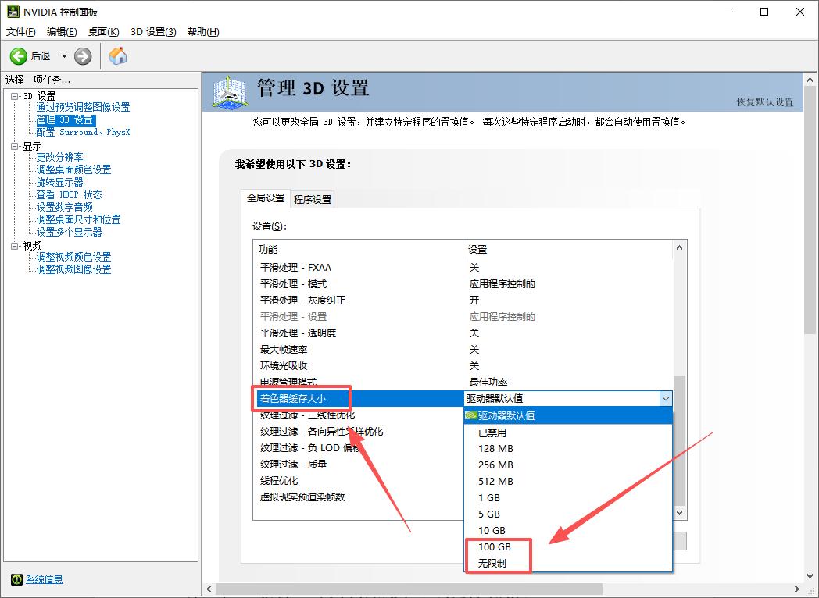Open the 桌面(K) menu
Image resolution: width=819 pixels, height=598 pixels.
pyautogui.click(x=103, y=32)
